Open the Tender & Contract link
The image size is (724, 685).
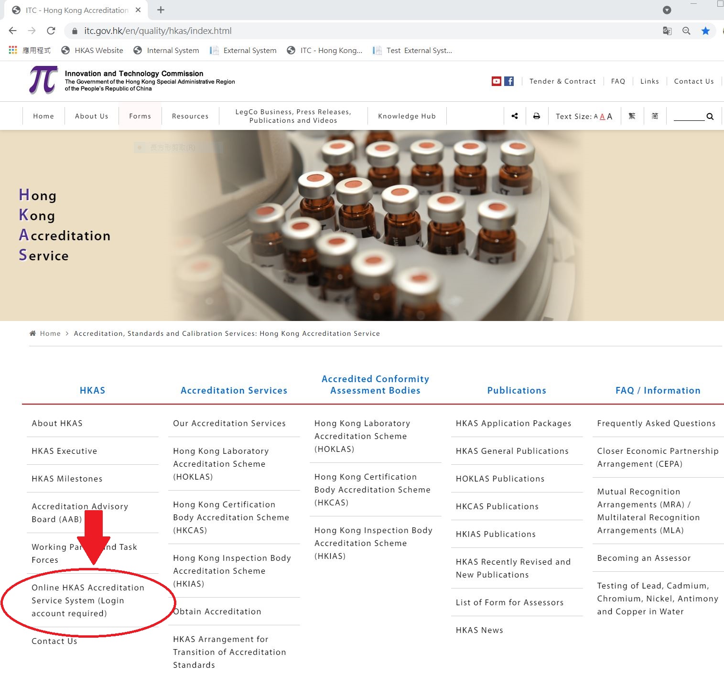coord(562,81)
